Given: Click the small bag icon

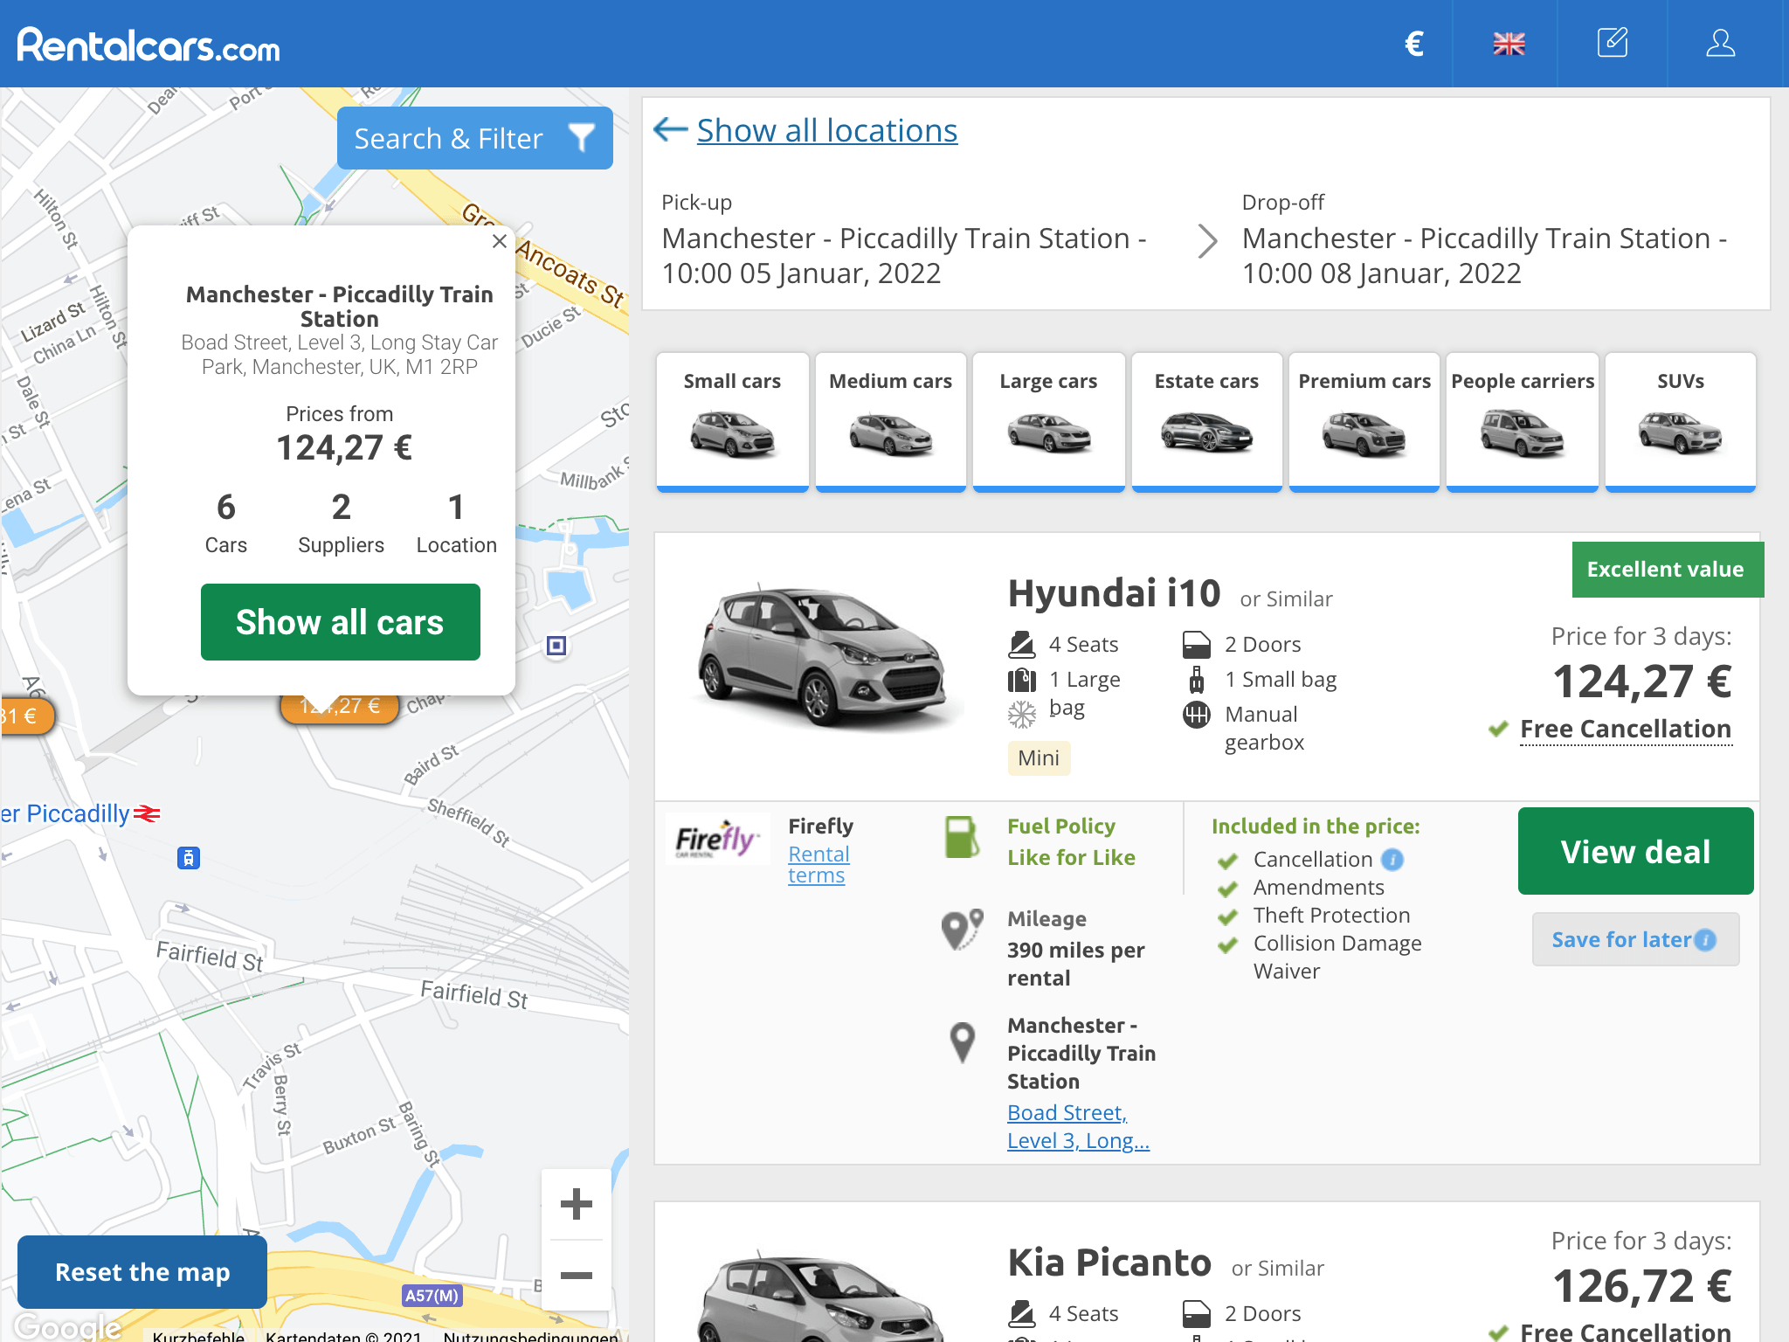Looking at the screenshot, I should coord(1197,680).
